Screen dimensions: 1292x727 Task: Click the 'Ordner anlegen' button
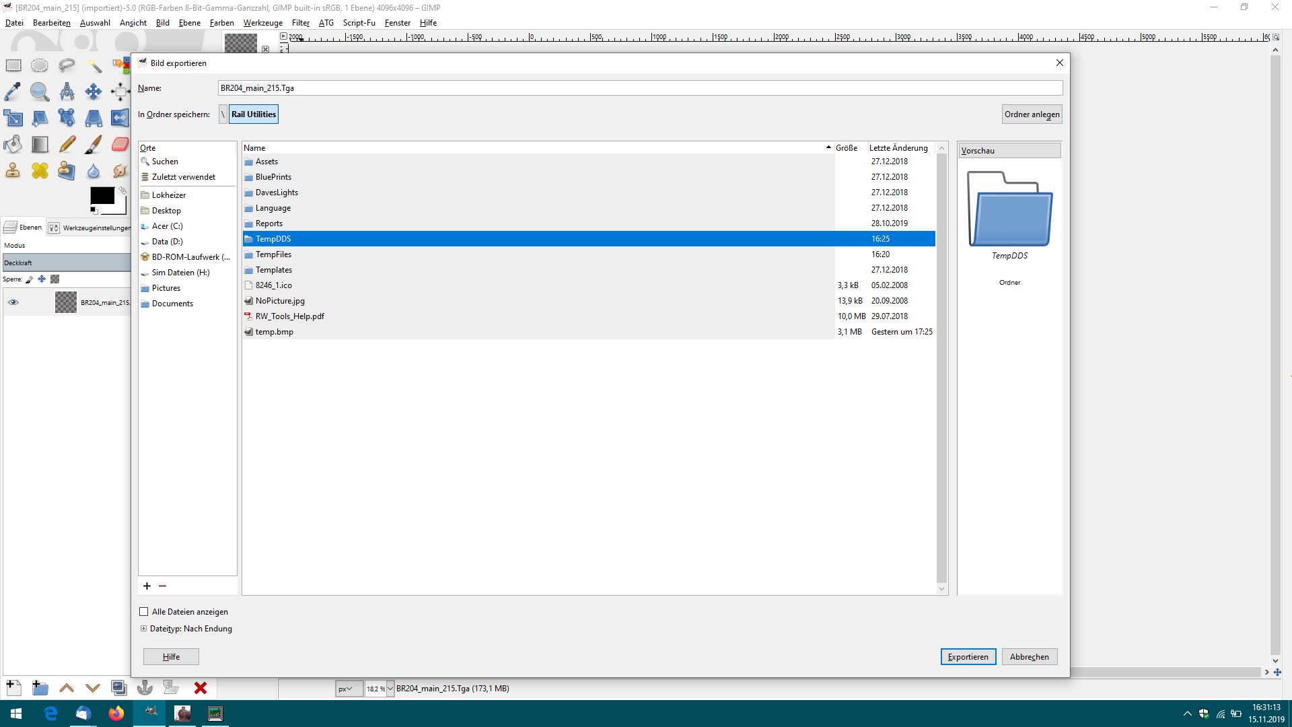[x=1032, y=114]
